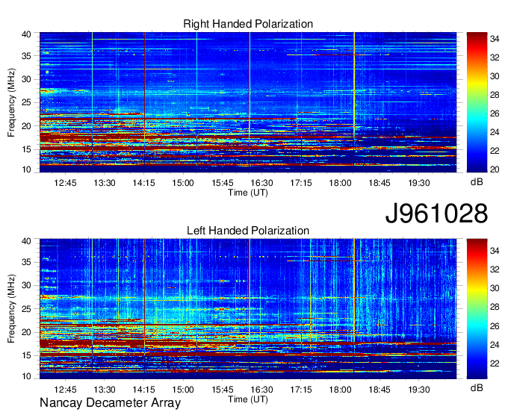This screenshot has width=508, height=412.
Task: Click the 30 MHz tick on lower plot
Action: (26, 285)
